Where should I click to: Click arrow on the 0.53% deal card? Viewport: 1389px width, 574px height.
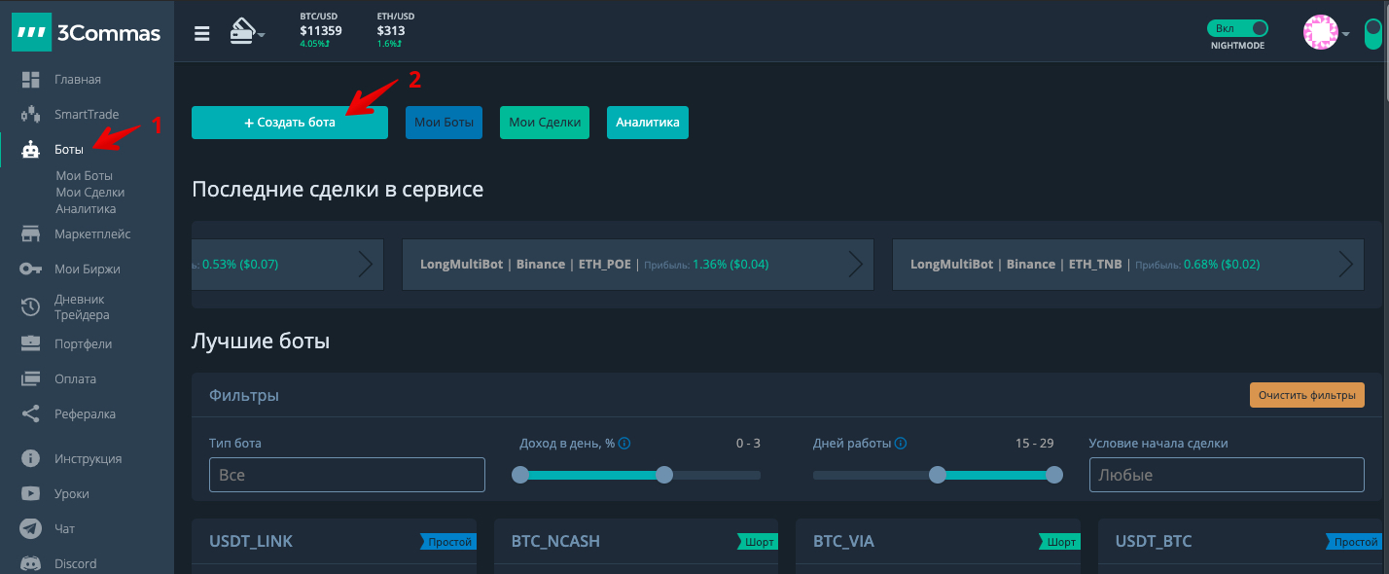coord(366,265)
